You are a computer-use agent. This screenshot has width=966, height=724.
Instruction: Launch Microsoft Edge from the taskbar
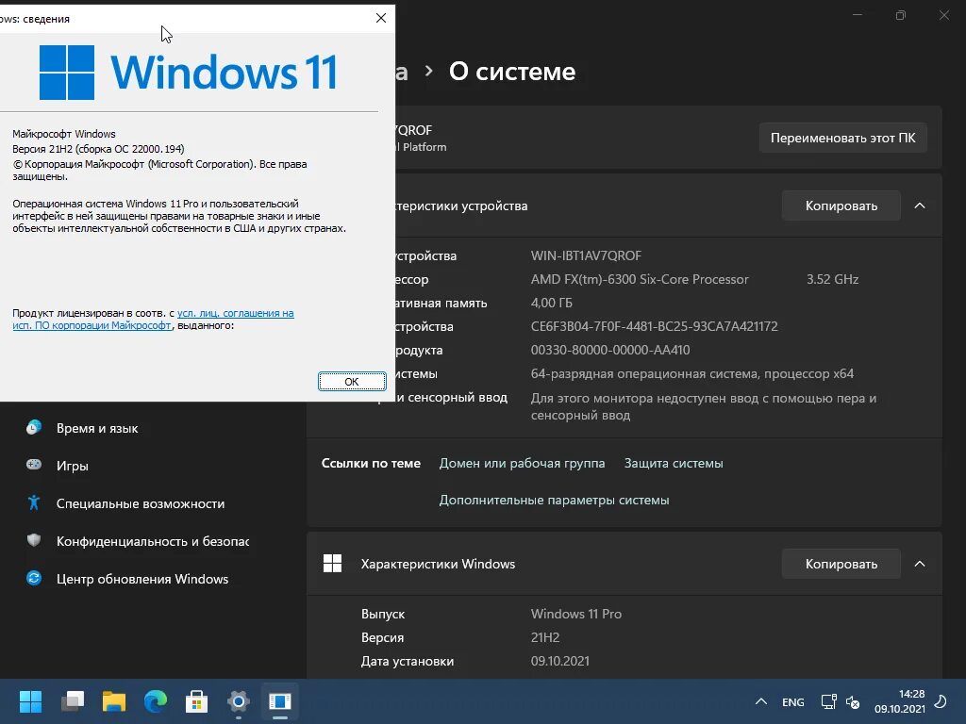pyautogui.click(x=156, y=701)
